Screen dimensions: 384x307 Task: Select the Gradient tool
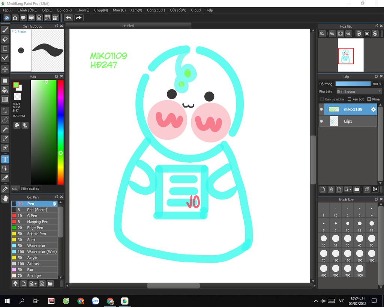coord(5,99)
